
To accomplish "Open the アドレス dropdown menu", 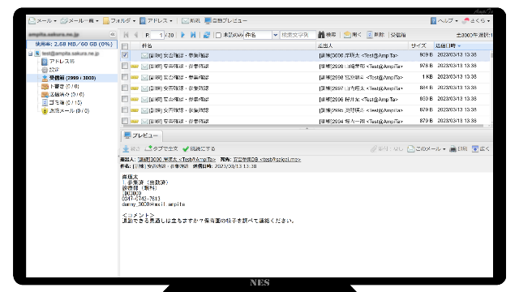I will tap(156, 21).
